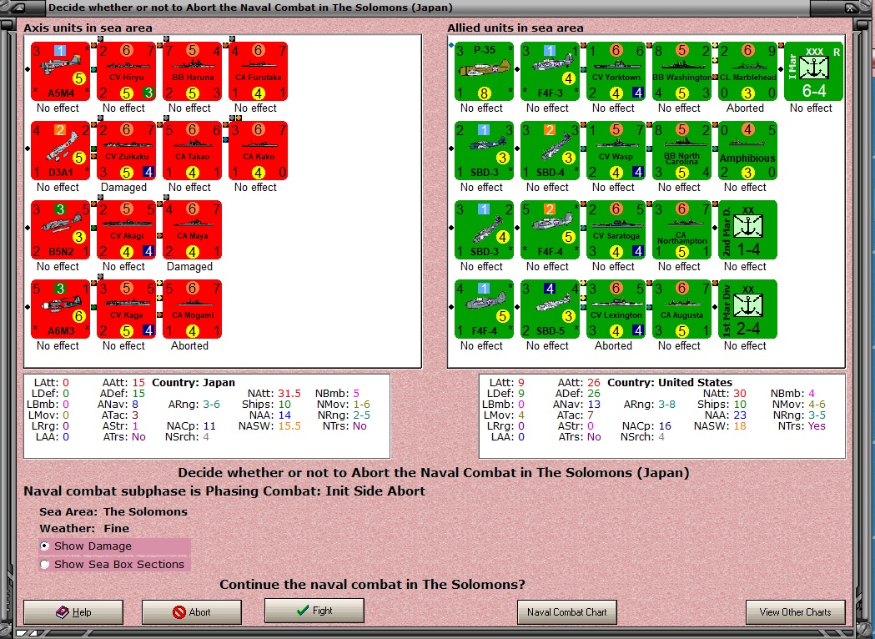The height and width of the screenshot is (639, 875).
Task: Select the aborted CA Mogami counter
Action: (x=192, y=309)
